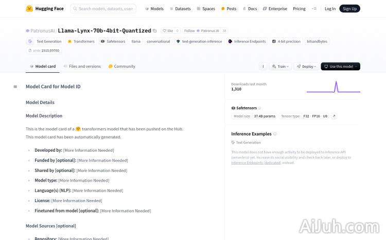Like the model with heart button

coord(167,31)
